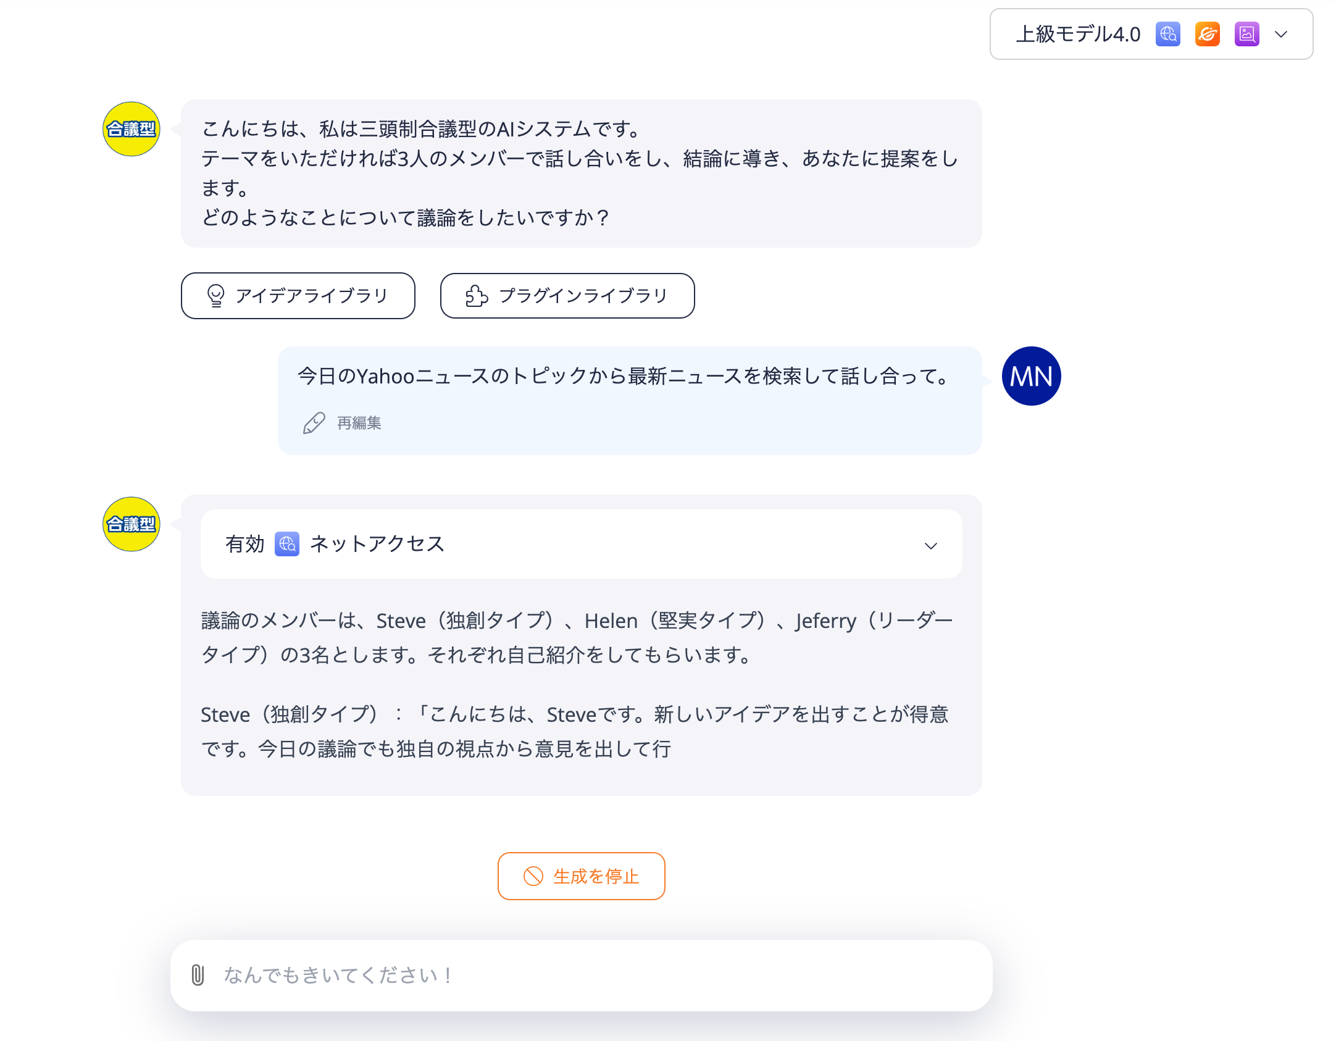Click the lower 合議型 avatar badge
This screenshot has width=1336, height=1041.
tap(130, 524)
